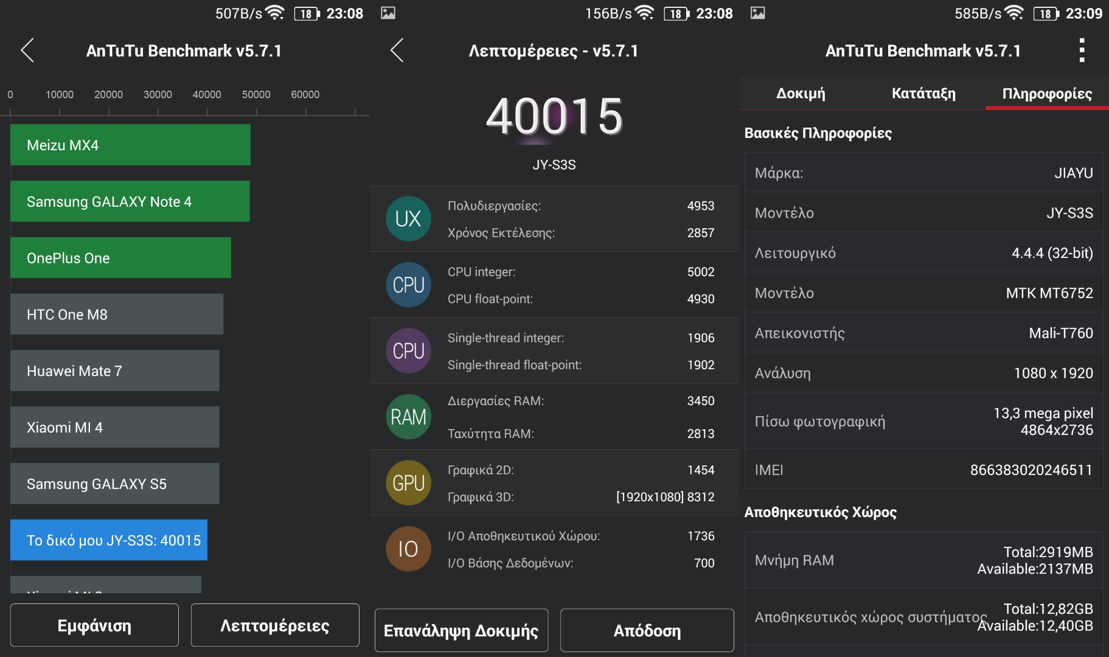Viewport: 1109px width, 657px height.
Task: Tap Wi-Fi status icon next to 507B/s
Action: click(275, 13)
